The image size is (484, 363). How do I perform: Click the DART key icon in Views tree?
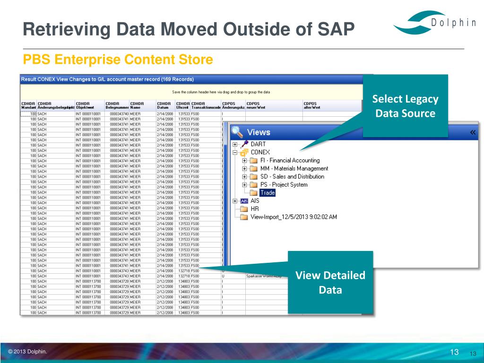244,144
